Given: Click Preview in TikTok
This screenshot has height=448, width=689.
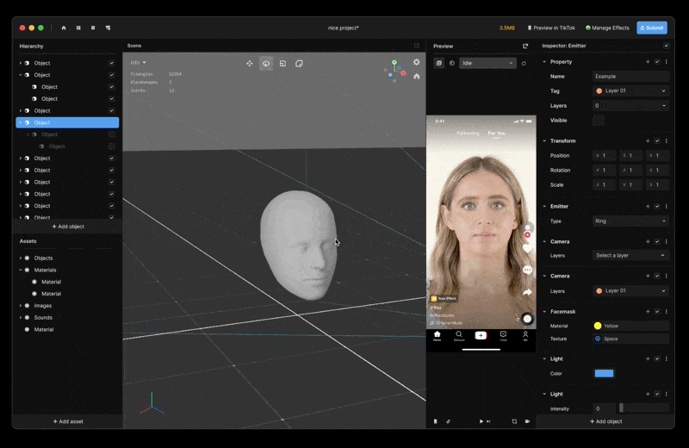Looking at the screenshot, I should pos(551,28).
